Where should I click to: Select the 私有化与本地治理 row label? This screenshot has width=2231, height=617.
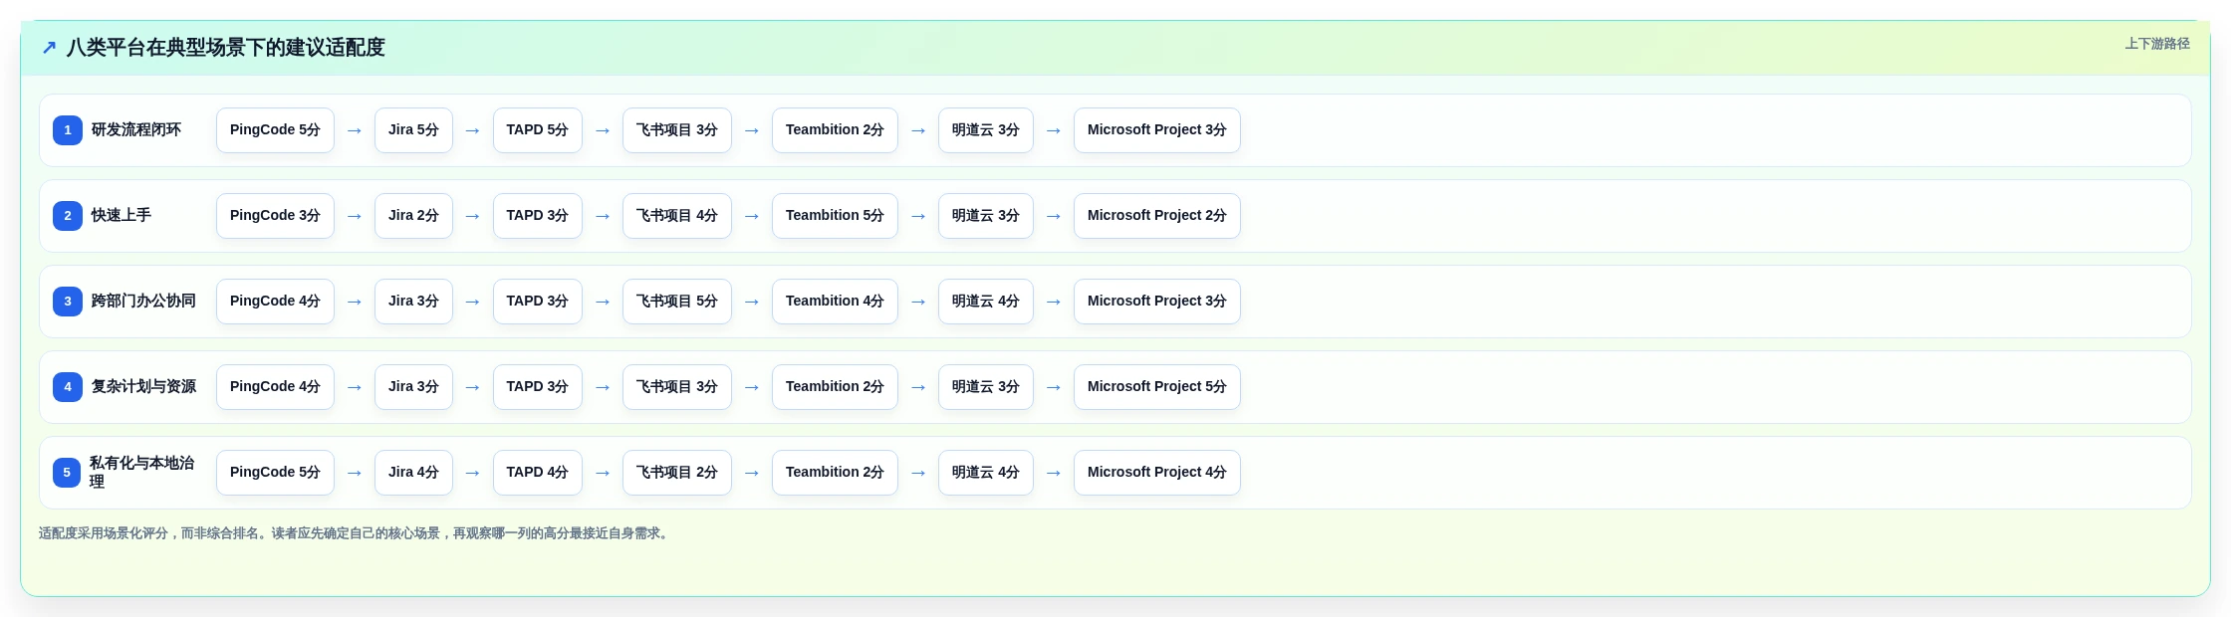(x=142, y=473)
